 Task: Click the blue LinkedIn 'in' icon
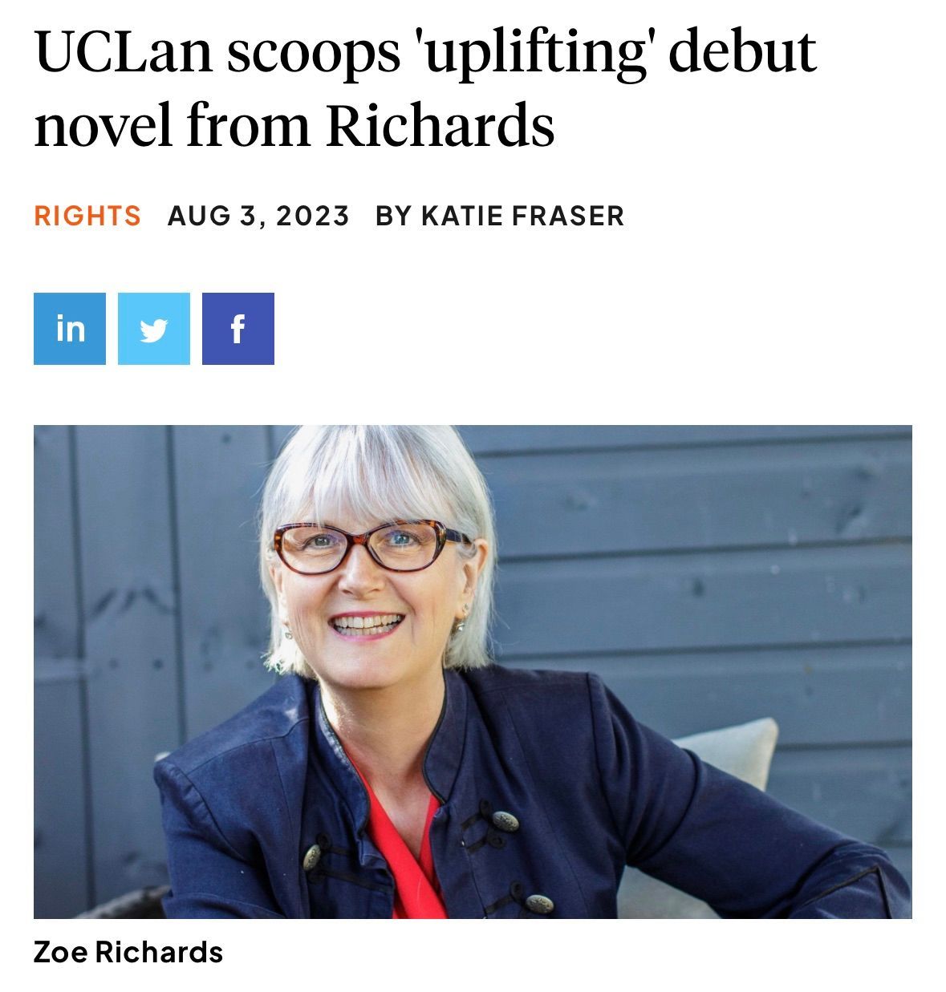70,329
